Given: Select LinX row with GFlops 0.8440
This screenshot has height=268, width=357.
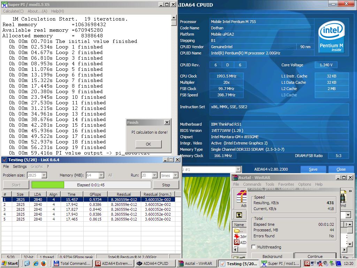Looking at the screenshot, I should point(89,209).
